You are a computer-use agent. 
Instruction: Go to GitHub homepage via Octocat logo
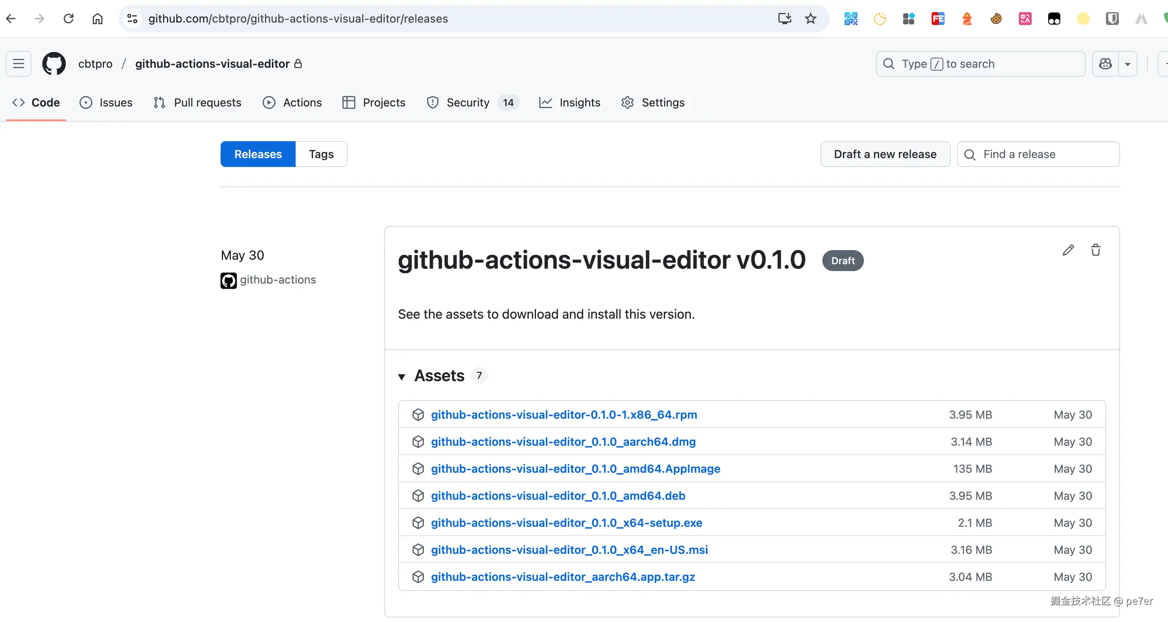click(54, 63)
